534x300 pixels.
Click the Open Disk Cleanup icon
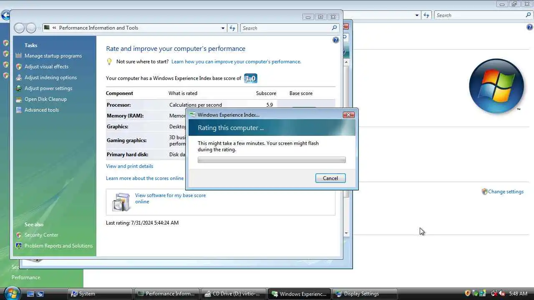18,99
